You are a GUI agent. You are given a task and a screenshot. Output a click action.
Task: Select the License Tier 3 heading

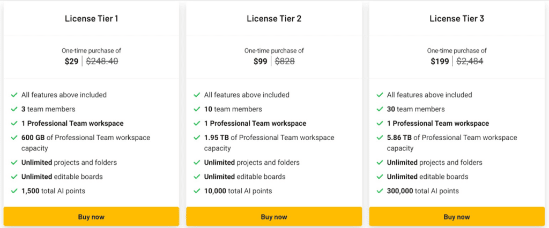coord(457,19)
